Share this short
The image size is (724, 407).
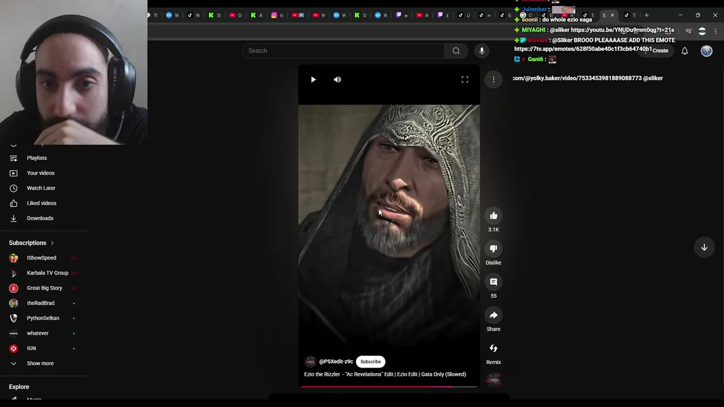point(493,315)
